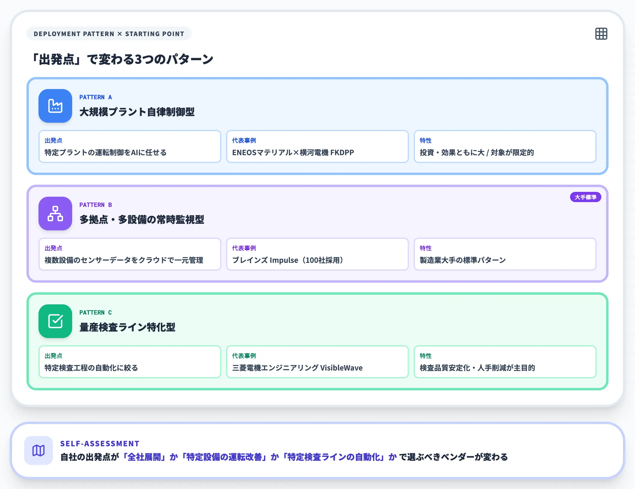The height and width of the screenshot is (489, 635).
Task: Click the title 大規模プラント自律制御型
Action: 137,112
